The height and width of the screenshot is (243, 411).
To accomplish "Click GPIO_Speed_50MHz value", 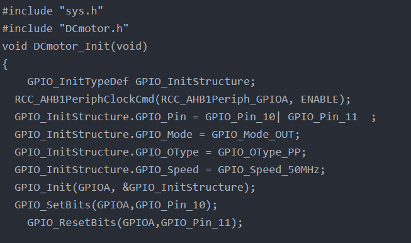I will click(269, 170).
